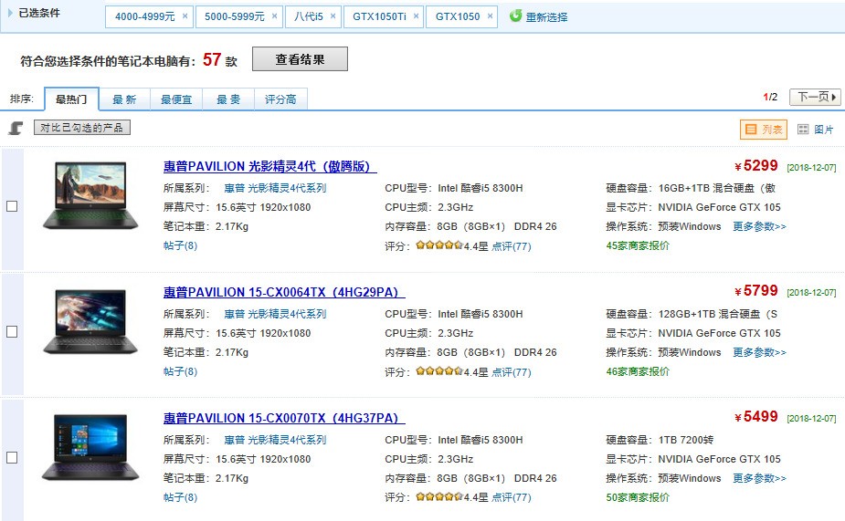Go to next page with 下一页
This screenshot has height=521, width=845.
pyautogui.click(x=815, y=97)
